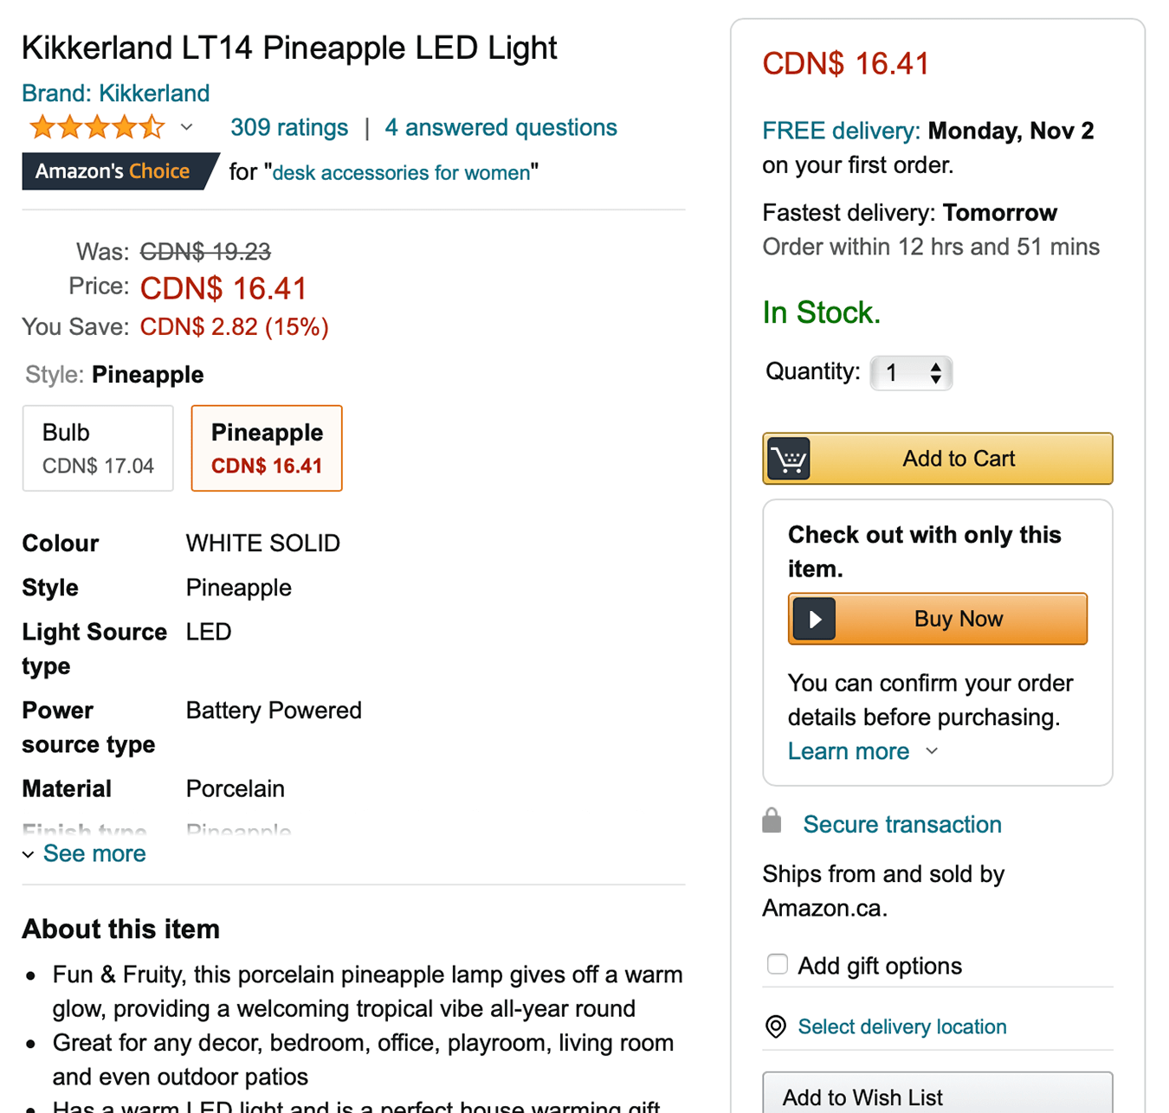Viewport: 1169px width, 1113px height.
Task: Click the location pin icon for delivery
Action: (x=776, y=1026)
